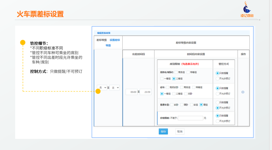
Task: Click the 价格限制 不高于 price input
Action: coord(190,118)
